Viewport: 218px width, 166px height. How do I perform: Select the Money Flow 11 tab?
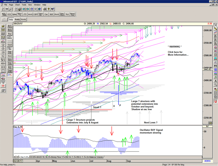[x=57, y=157]
